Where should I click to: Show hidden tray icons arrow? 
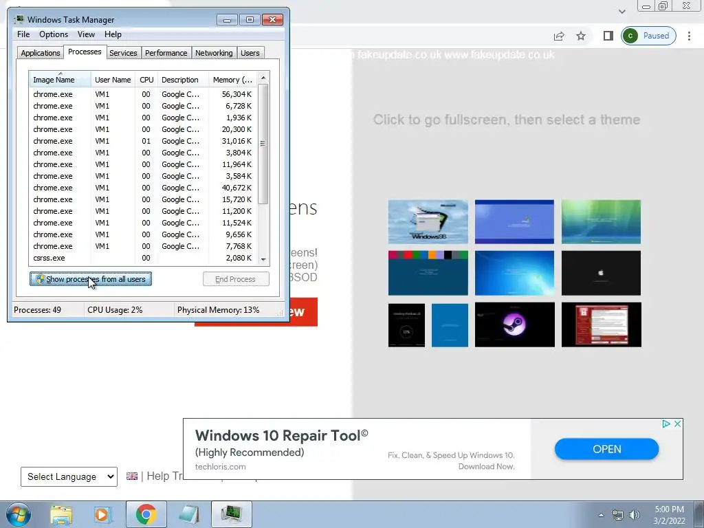tap(601, 515)
